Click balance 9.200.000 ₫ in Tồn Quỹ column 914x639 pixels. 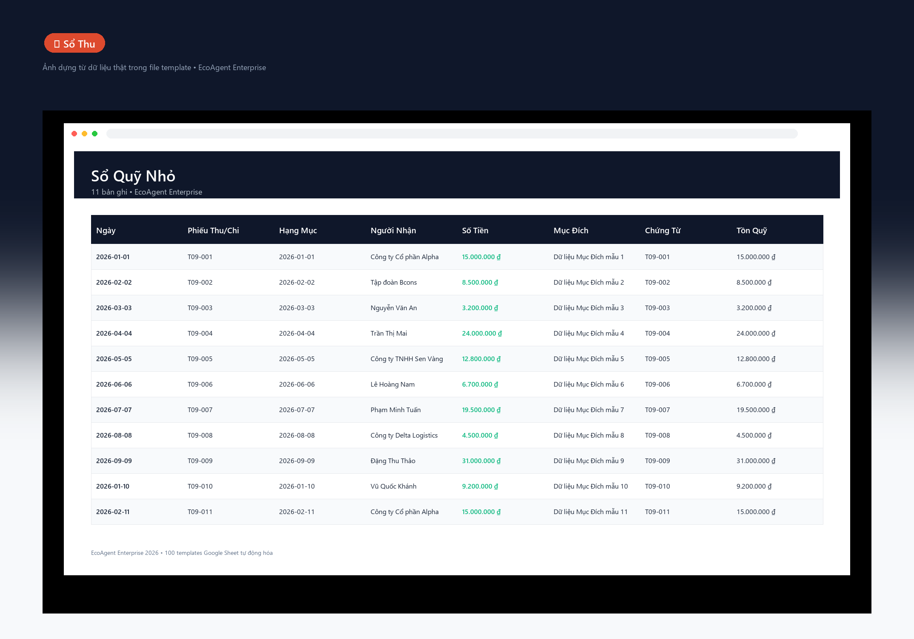(x=754, y=486)
